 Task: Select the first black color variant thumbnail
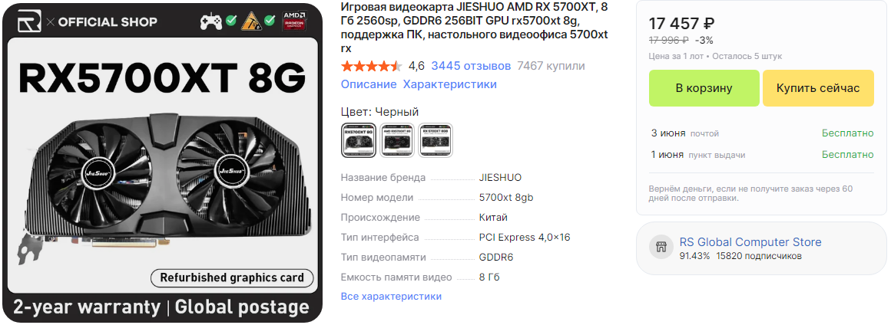(x=359, y=140)
